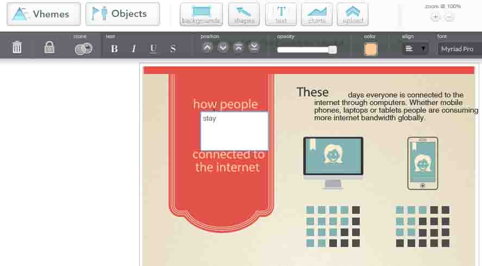482x266 pixels.
Task: Send object to the bottom layer
Action: [x=254, y=47]
